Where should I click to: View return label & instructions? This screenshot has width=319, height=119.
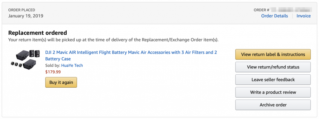coord(273,55)
